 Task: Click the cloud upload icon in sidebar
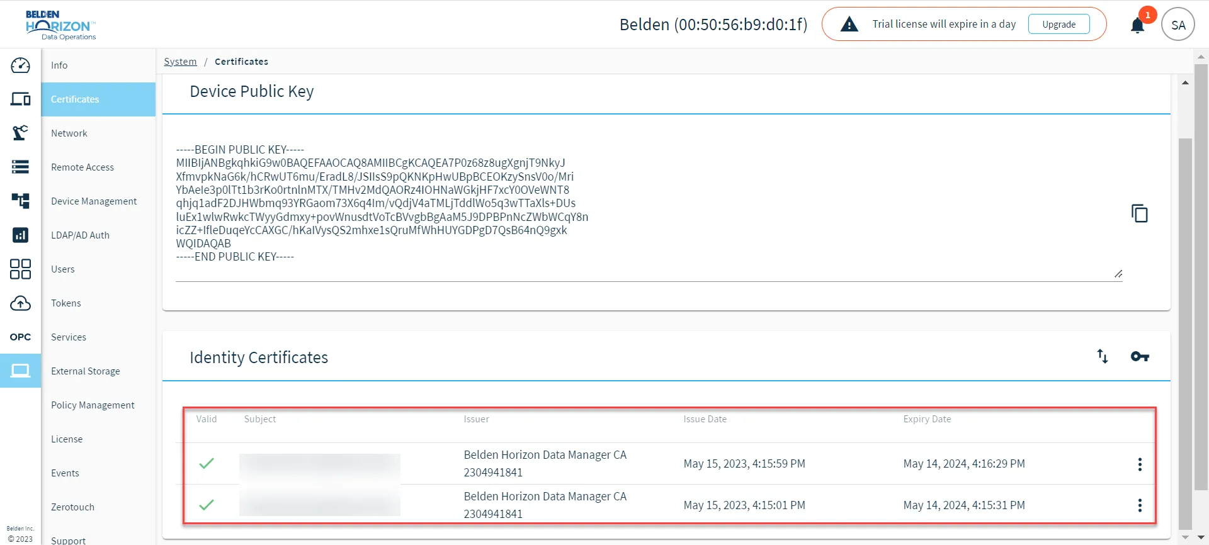tap(20, 303)
